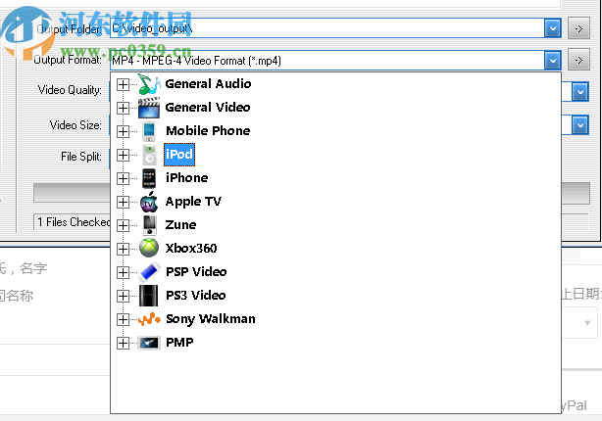Choose the Apple TV category label

click(x=193, y=202)
